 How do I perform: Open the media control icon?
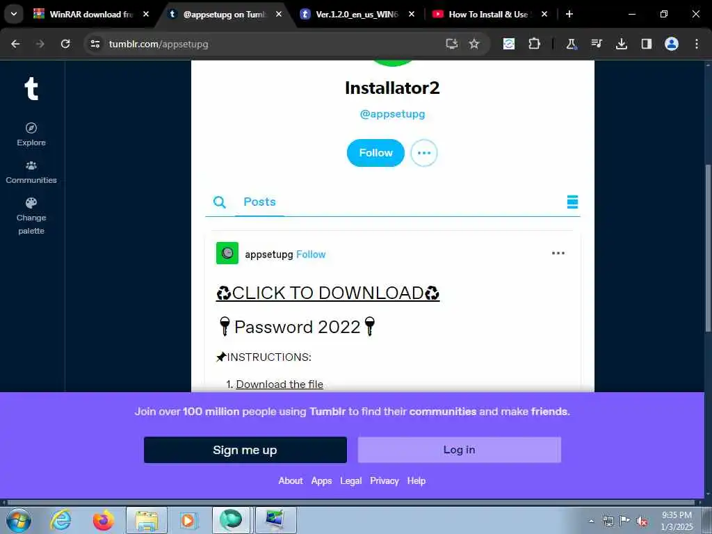point(596,44)
